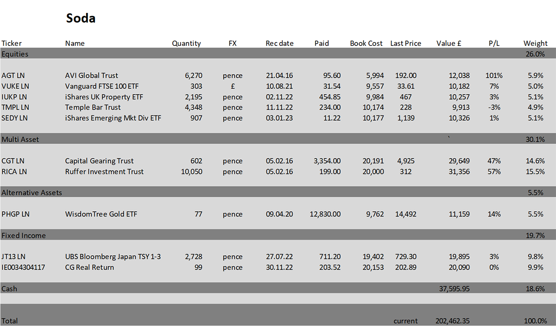Click the SEDY LN ticker cell
Screen dimensions: 556x326
pyautogui.click(x=14, y=118)
